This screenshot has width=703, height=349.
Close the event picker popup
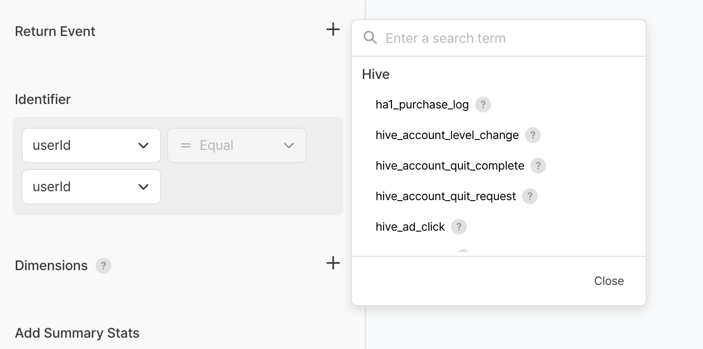[x=609, y=281]
